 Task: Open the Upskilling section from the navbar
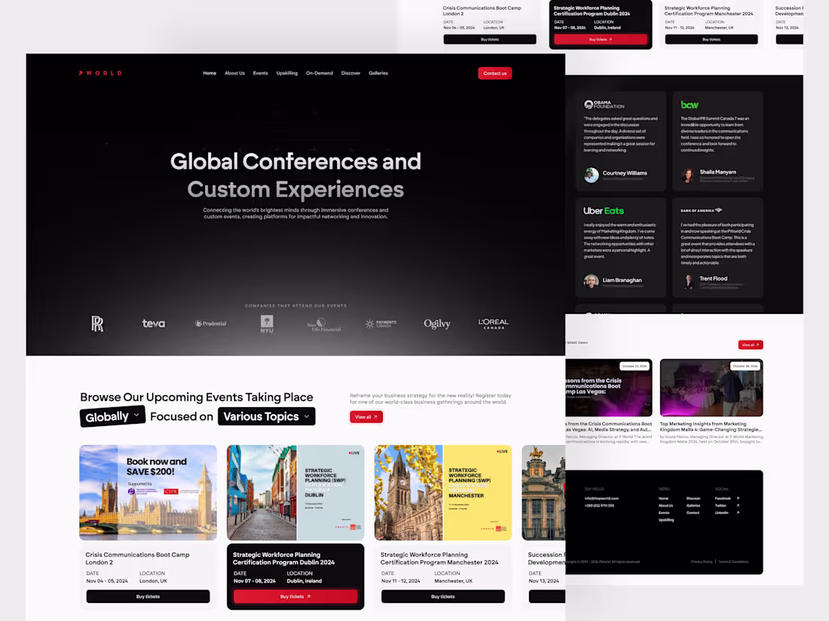pos(286,72)
